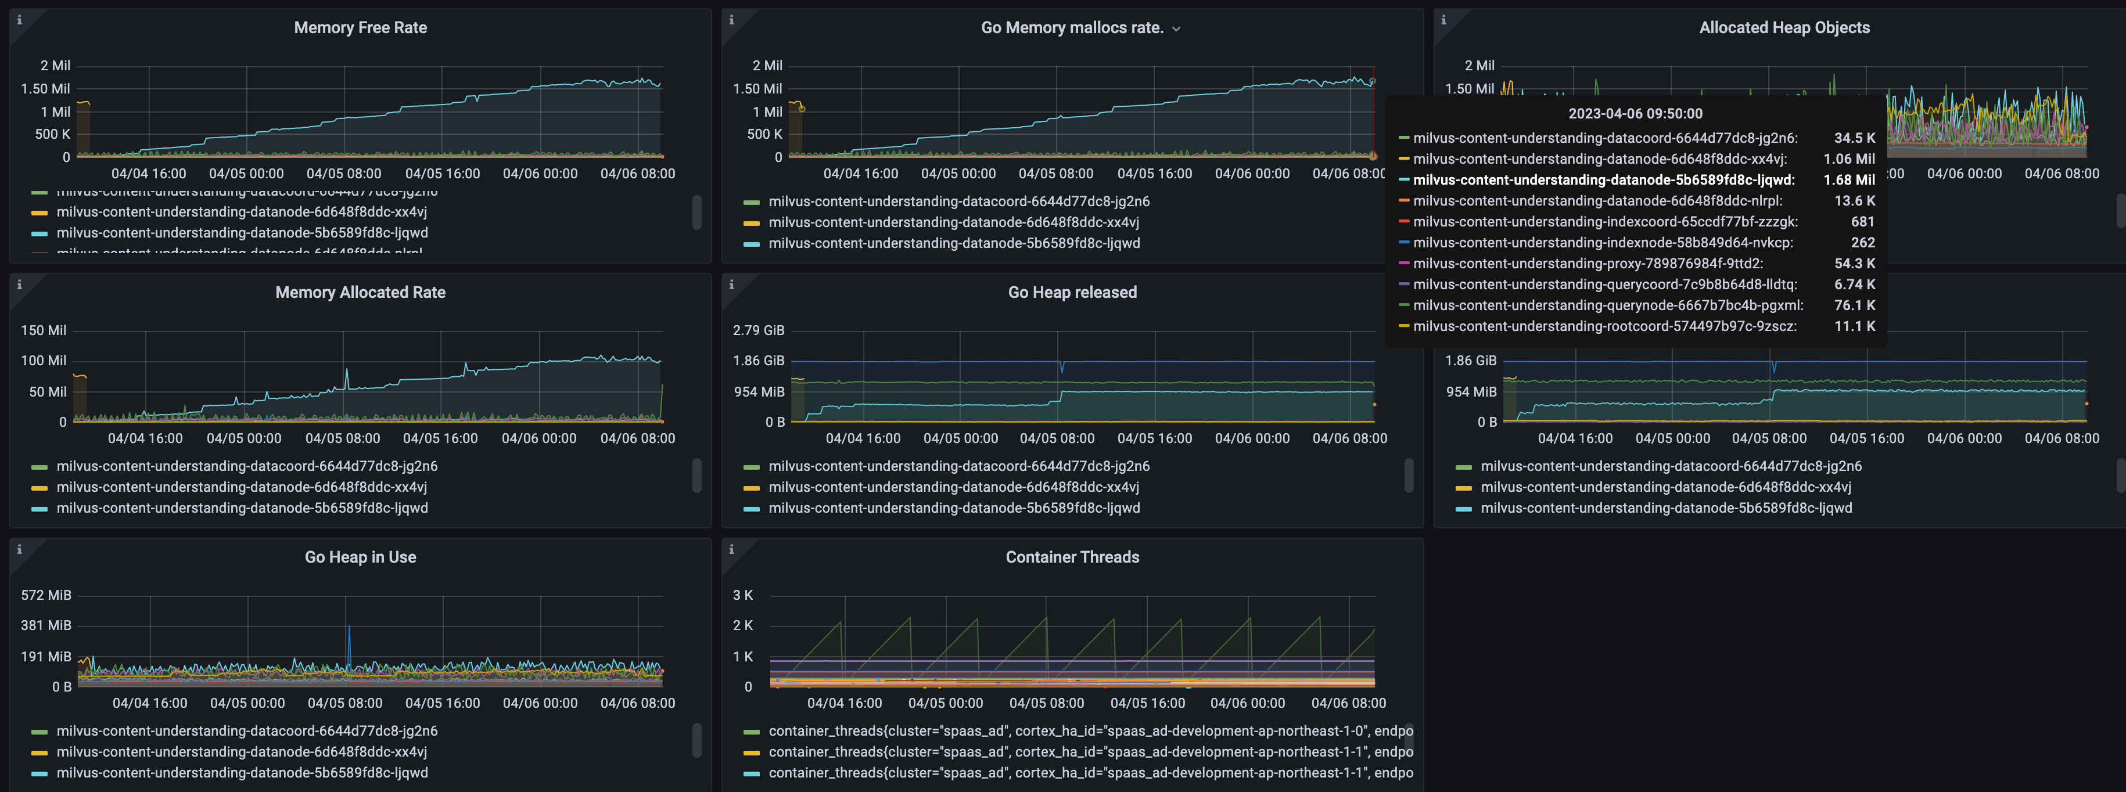Viewport: 2126px width, 792px height.
Task: Click the info icon on Go Heap released panel
Action: pyautogui.click(x=731, y=285)
